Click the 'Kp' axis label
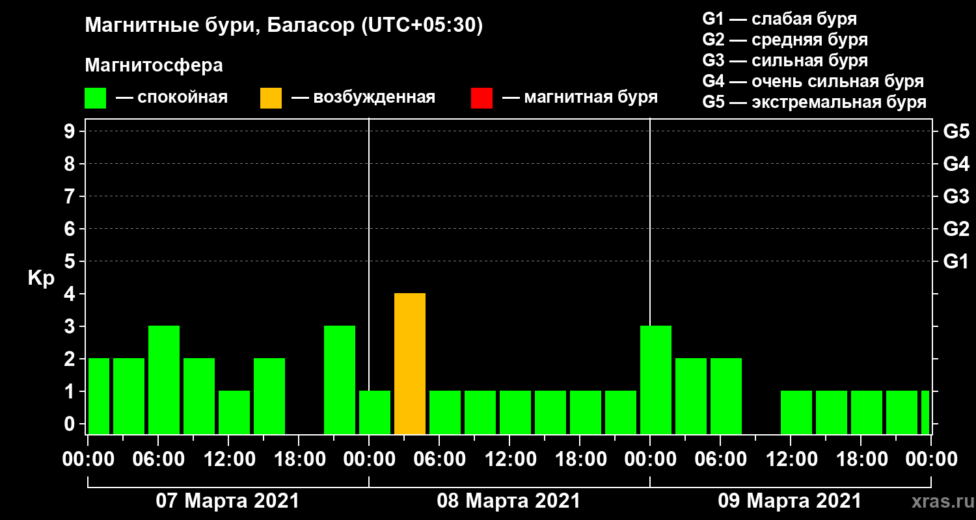The height and width of the screenshot is (520, 976). [41, 278]
